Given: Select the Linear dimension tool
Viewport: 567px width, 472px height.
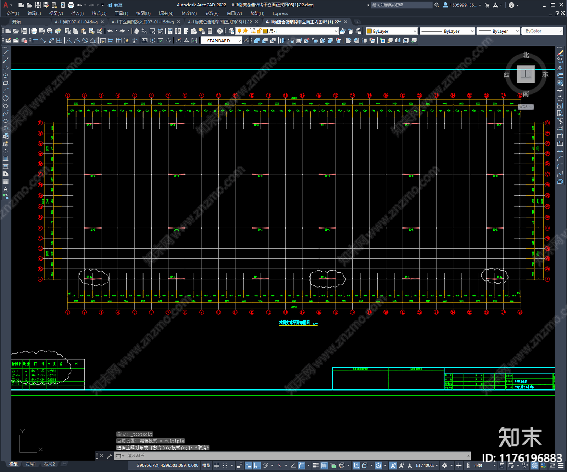Looking at the screenshot, I should [x=35, y=40].
